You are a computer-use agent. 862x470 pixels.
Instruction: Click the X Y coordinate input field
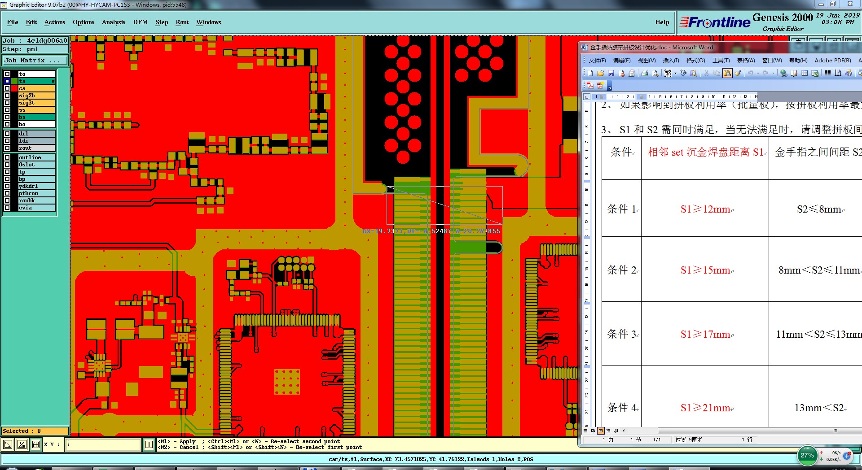click(x=103, y=444)
